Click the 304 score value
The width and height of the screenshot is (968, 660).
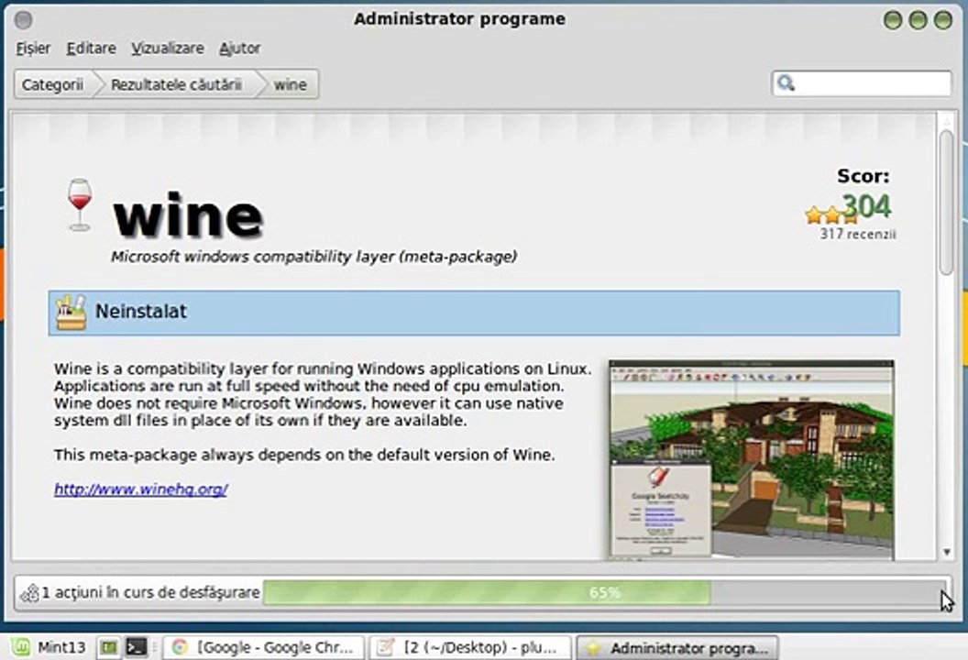[867, 206]
